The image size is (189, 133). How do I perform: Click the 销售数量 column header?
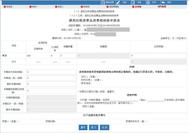[x=68, y=47]
